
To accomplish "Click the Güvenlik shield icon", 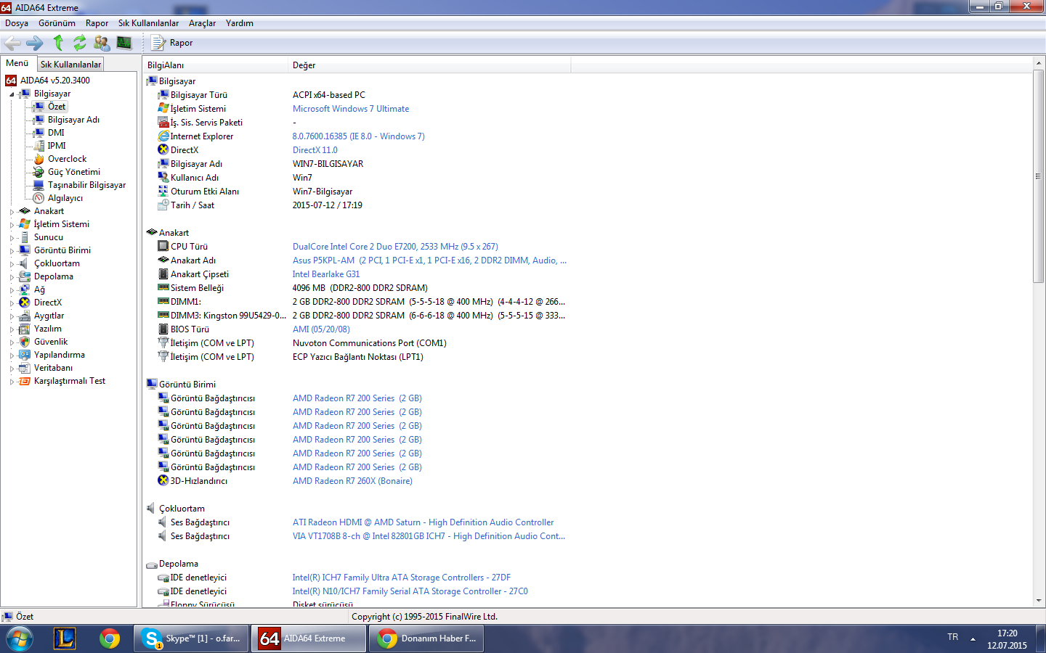I will click(x=25, y=342).
